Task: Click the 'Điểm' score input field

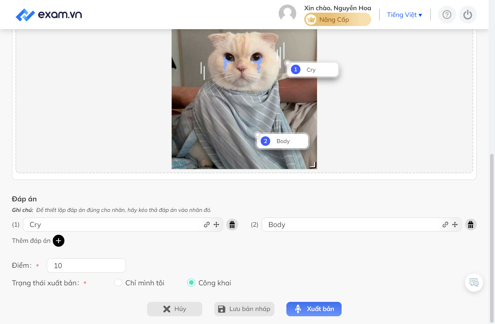Action: pyautogui.click(x=86, y=265)
